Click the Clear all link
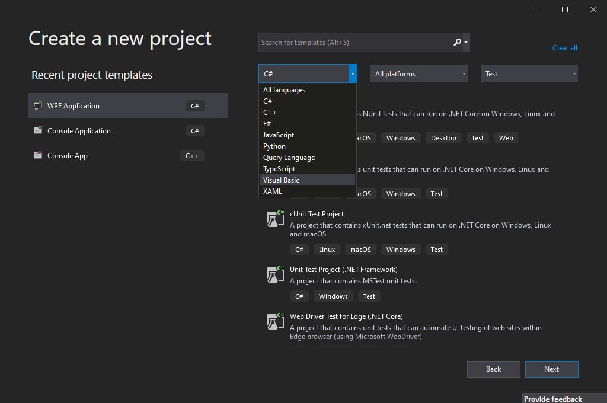 coord(564,48)
